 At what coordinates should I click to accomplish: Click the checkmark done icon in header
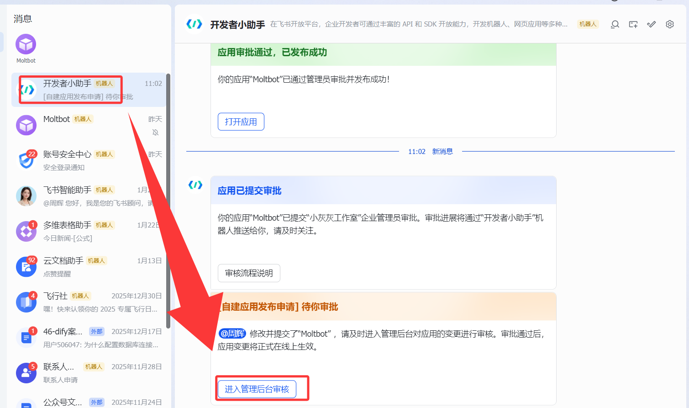(x=652, y=24)
